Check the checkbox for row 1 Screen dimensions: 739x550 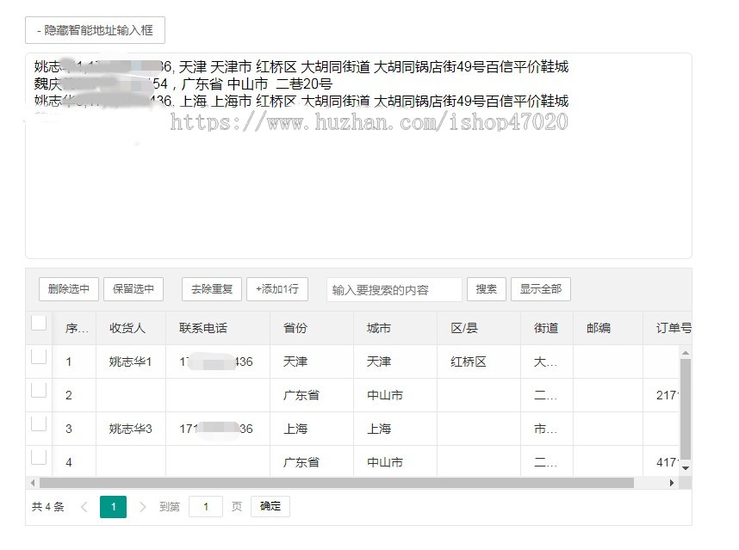click(39, 356)
